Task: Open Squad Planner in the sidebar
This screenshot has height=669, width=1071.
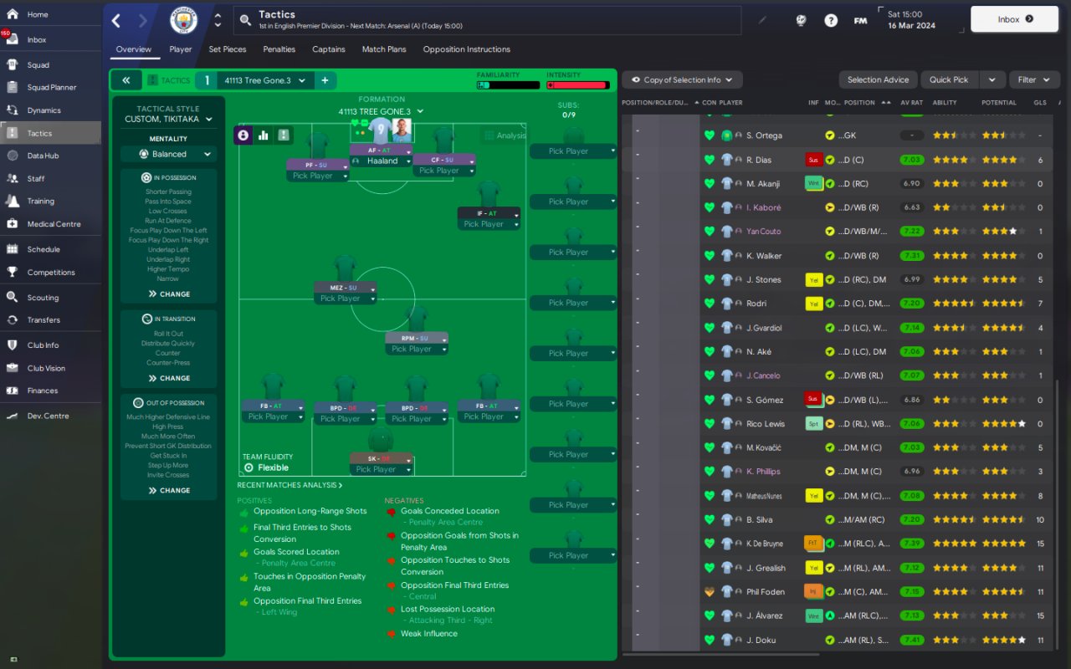Action: 50,87
